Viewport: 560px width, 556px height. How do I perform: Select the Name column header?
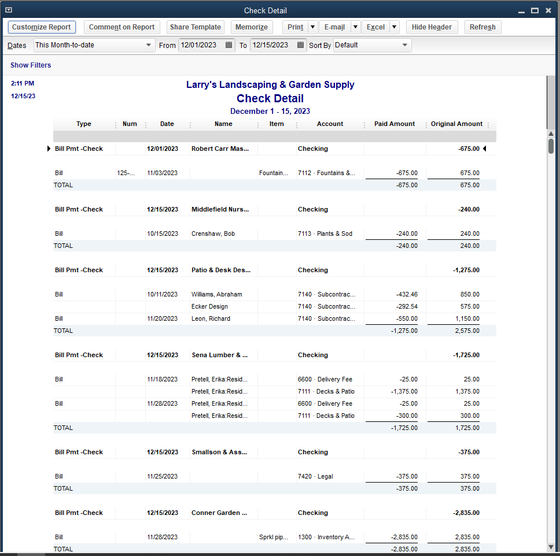pos(223,124)
